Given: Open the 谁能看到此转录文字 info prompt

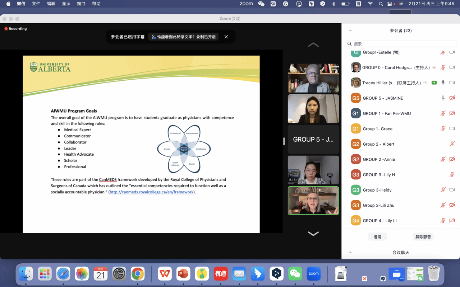Looking at the screenshot, I should [184, 37].
